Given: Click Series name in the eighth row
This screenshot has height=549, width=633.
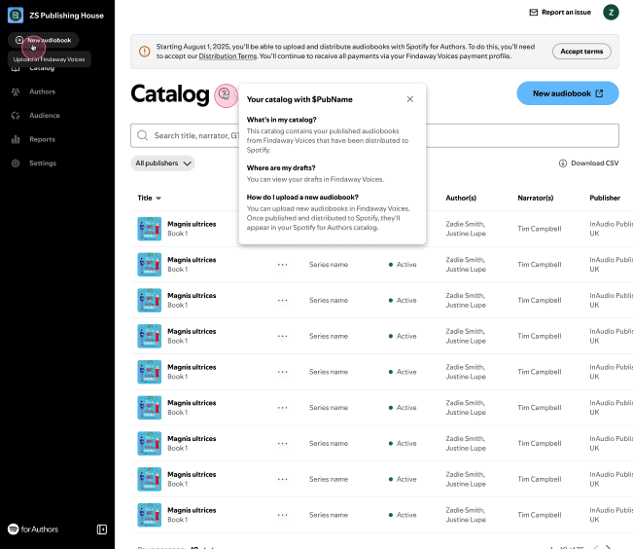Looking at the screenshot, I should click(329, 479).
